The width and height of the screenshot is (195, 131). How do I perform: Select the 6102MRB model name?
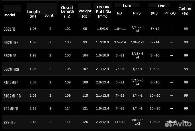coord(11,82)
